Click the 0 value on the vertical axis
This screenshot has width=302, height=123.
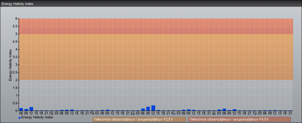point(17,111)
